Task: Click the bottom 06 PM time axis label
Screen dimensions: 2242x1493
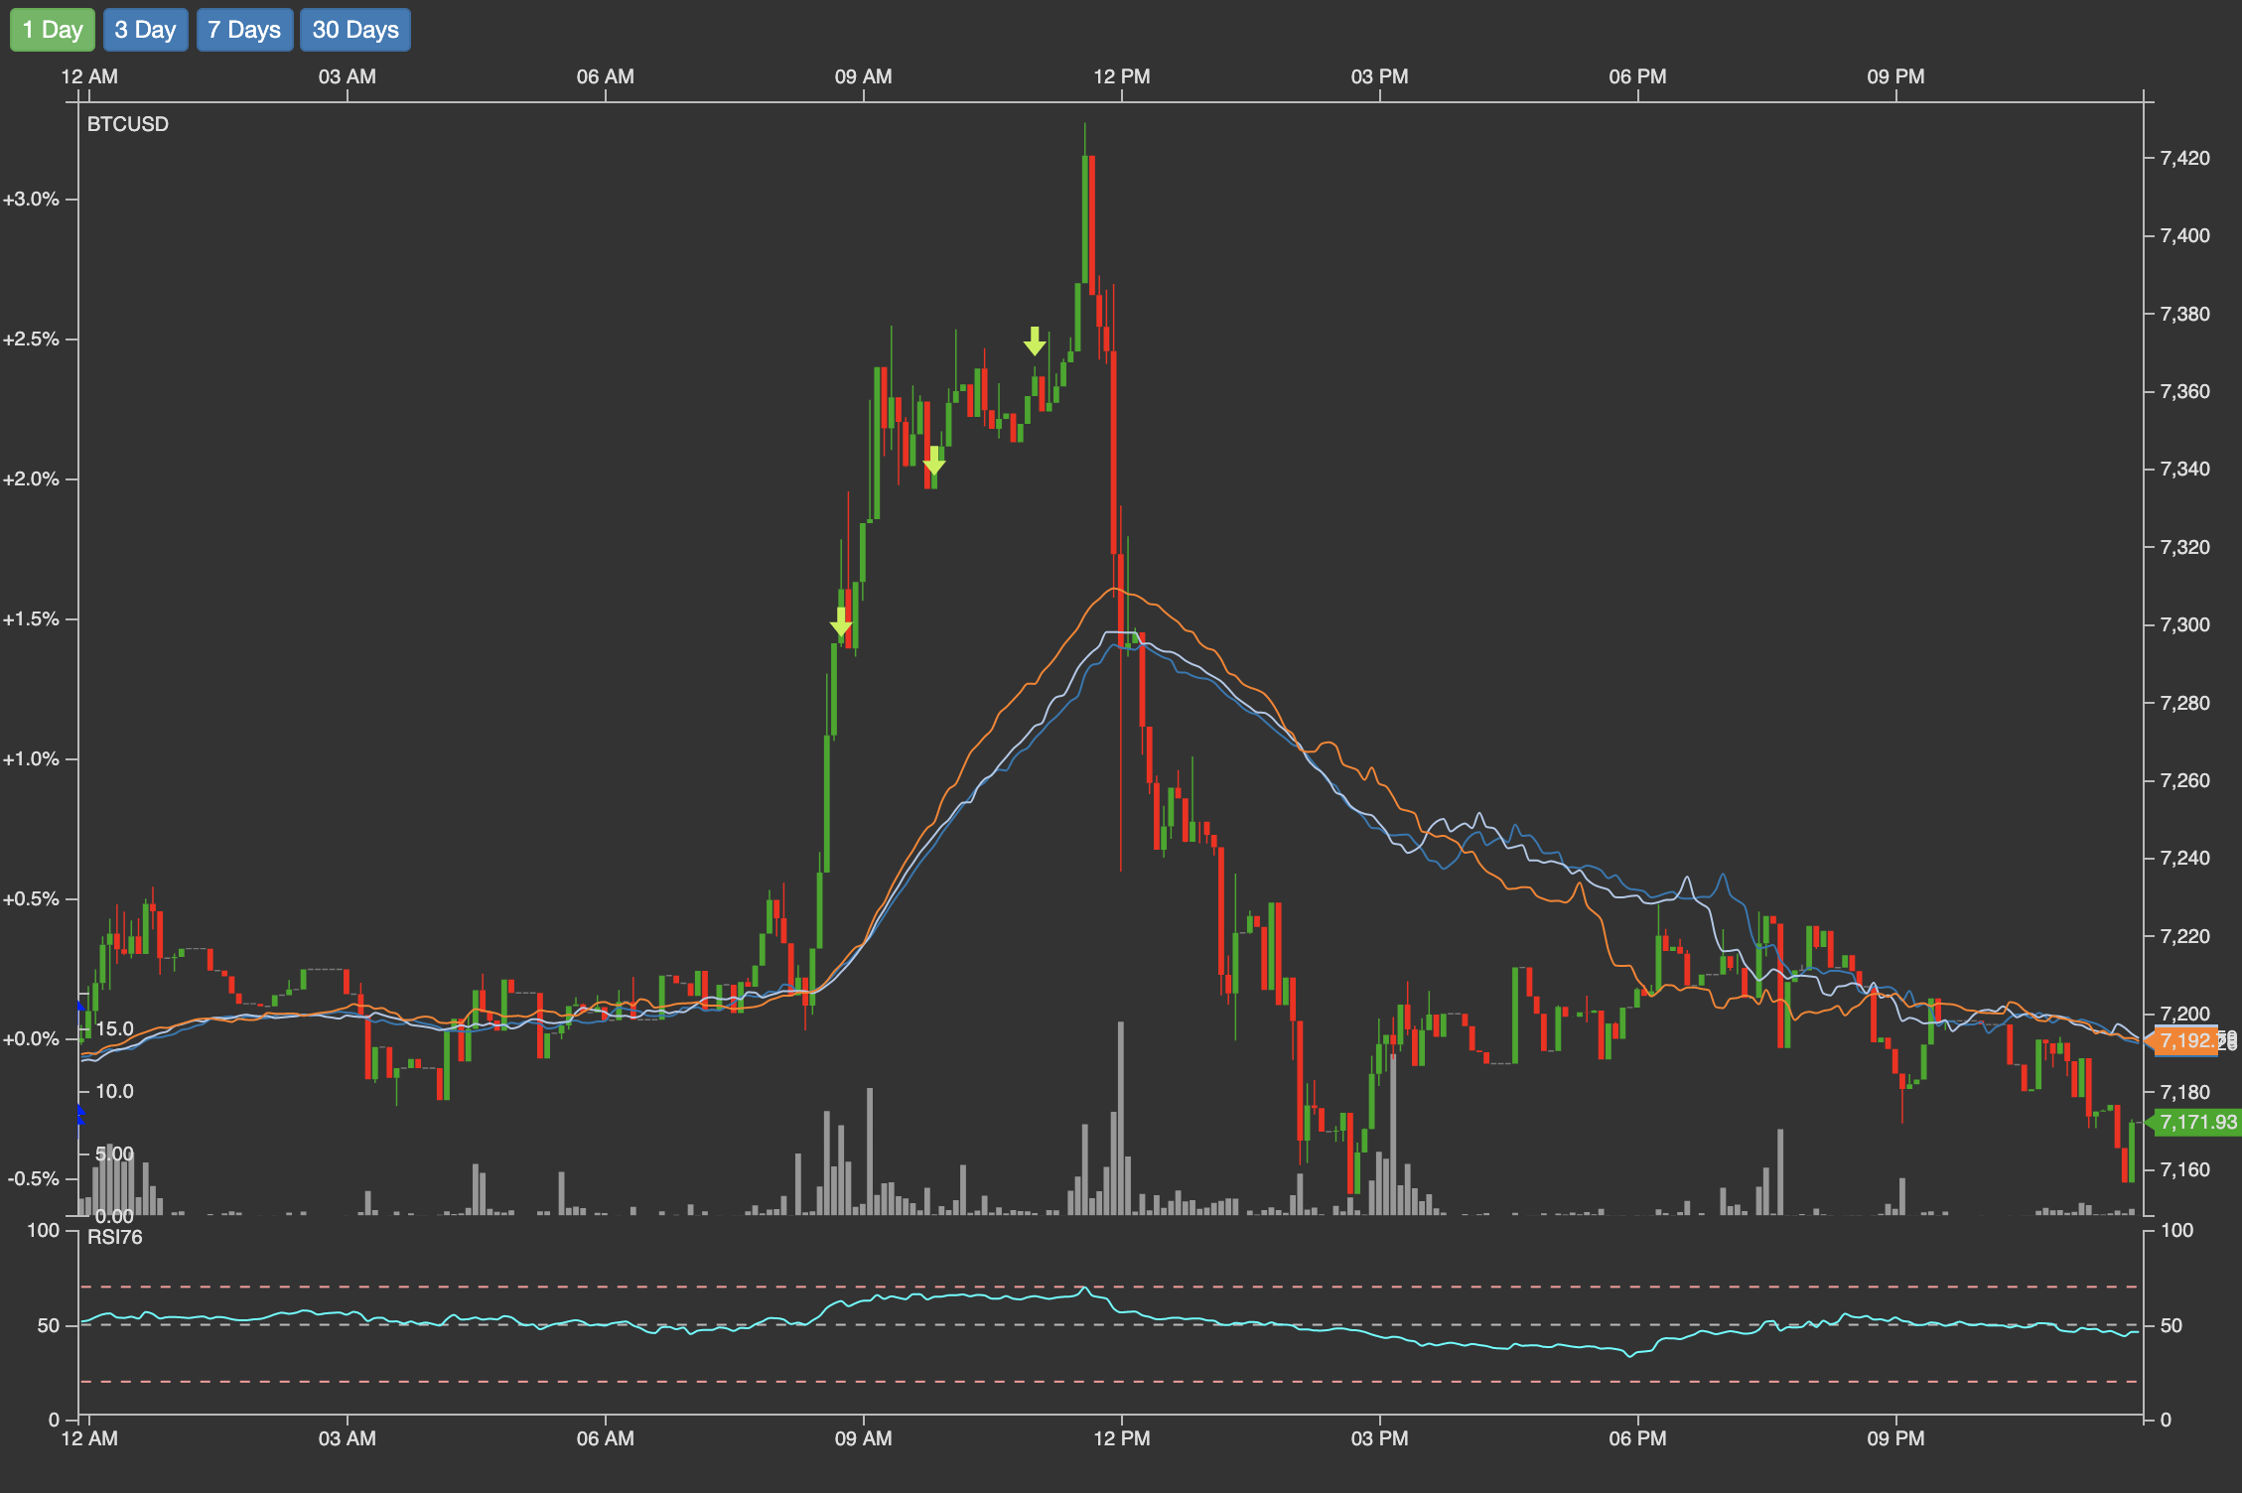Action: click(1637, 1438)
